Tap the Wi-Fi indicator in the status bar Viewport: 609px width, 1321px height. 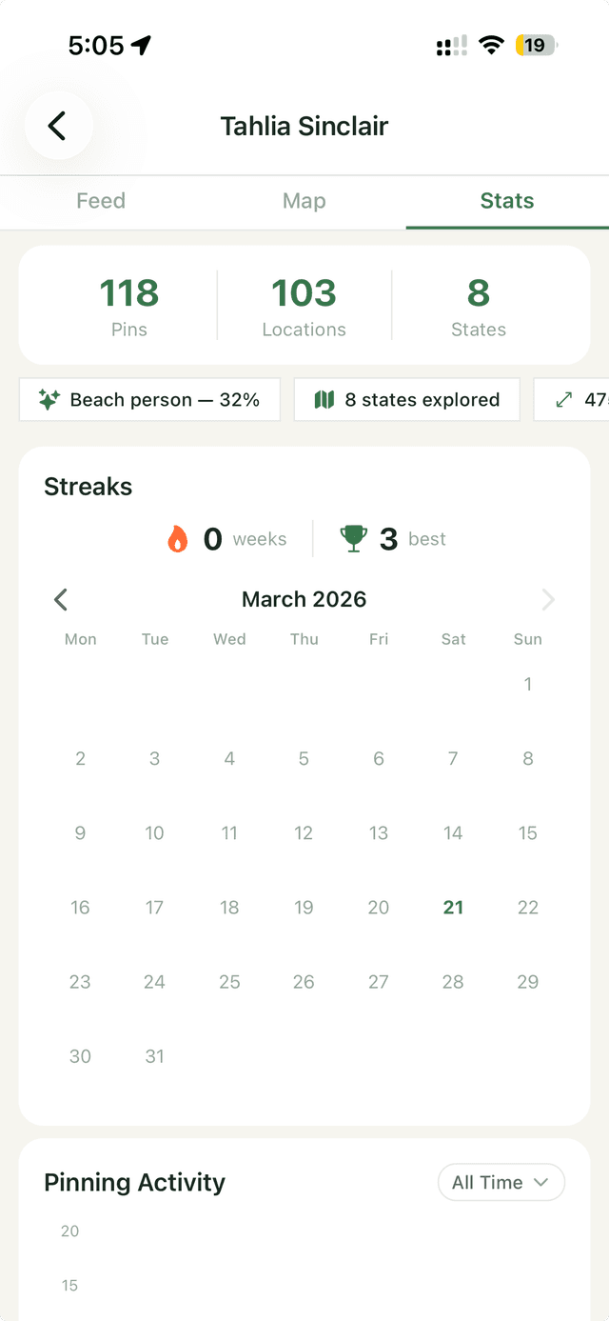tap(490, 44)
